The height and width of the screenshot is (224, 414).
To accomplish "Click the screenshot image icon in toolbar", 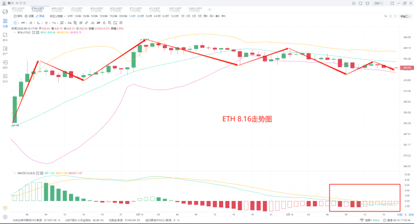I will (x=116, y=23).
